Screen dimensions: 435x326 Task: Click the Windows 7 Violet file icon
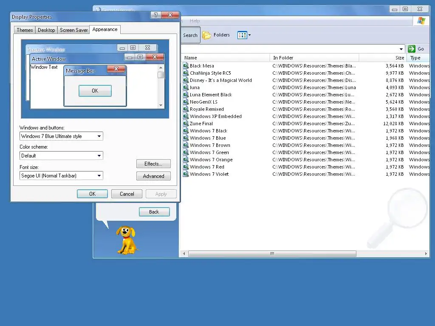[x=186, y=174]
